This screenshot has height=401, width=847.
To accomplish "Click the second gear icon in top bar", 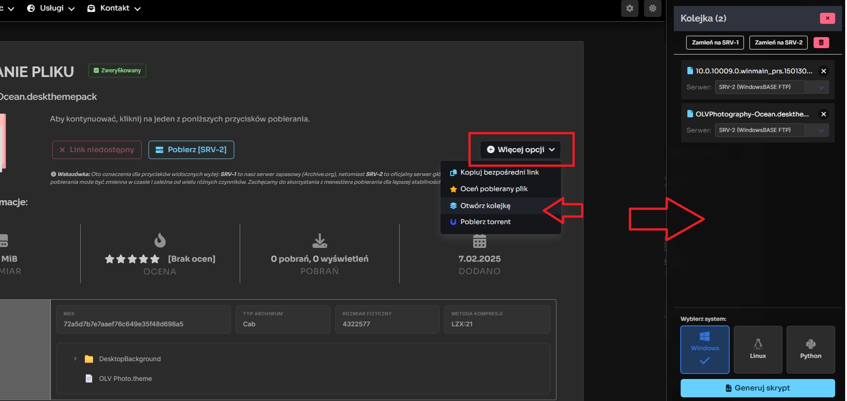I will click(x=652, y=8).
